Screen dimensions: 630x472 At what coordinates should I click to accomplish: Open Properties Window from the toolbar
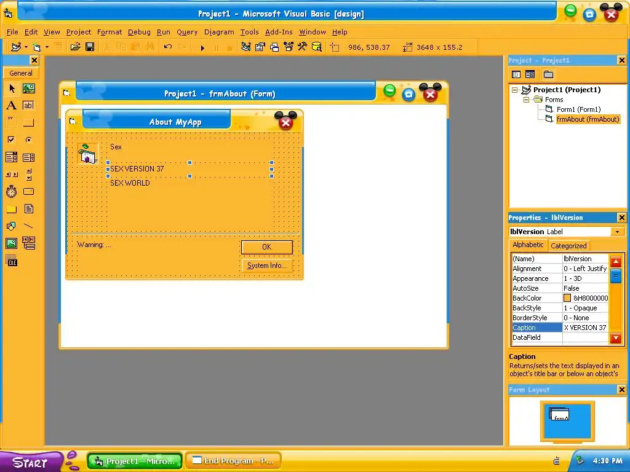260,47
